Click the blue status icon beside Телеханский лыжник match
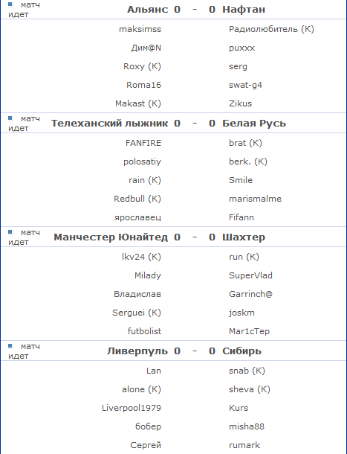Screen dimensions: 347x454 pos(10,118)
